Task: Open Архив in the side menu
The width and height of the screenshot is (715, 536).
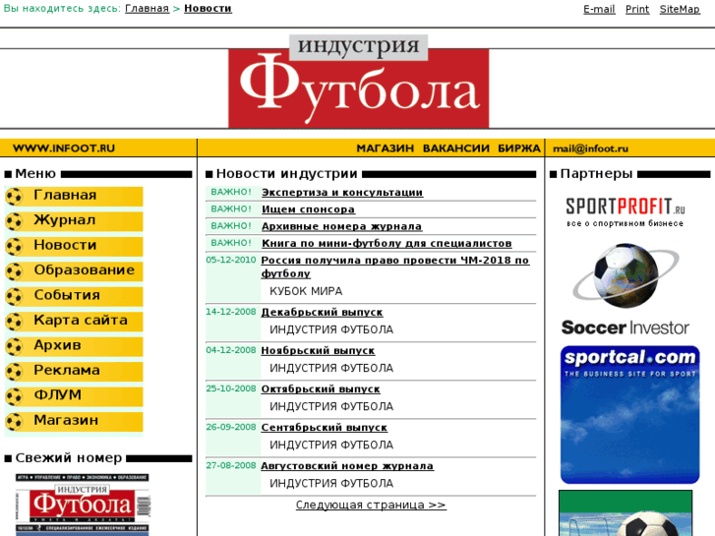Action: [57, 345]
